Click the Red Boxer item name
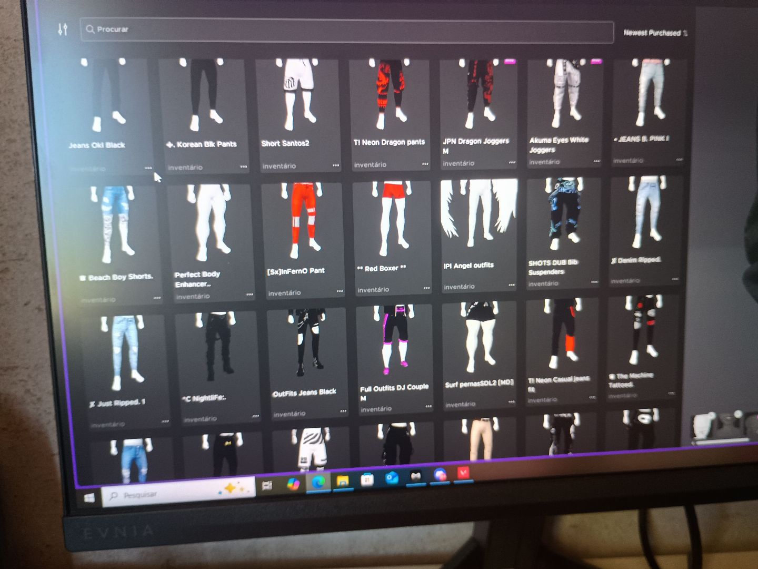 [382, 268]
